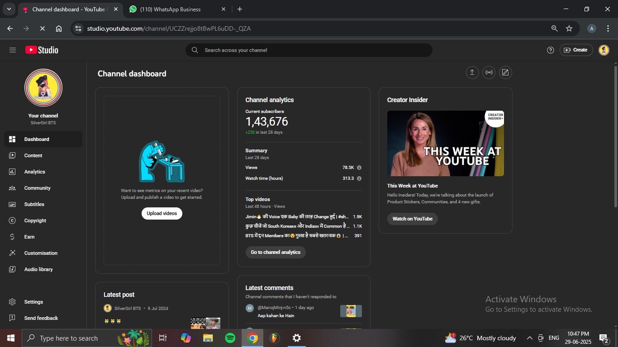Open Copyright in the sidebar
Image resolution: width=618 pixels, height=347 pixels.
43,220
